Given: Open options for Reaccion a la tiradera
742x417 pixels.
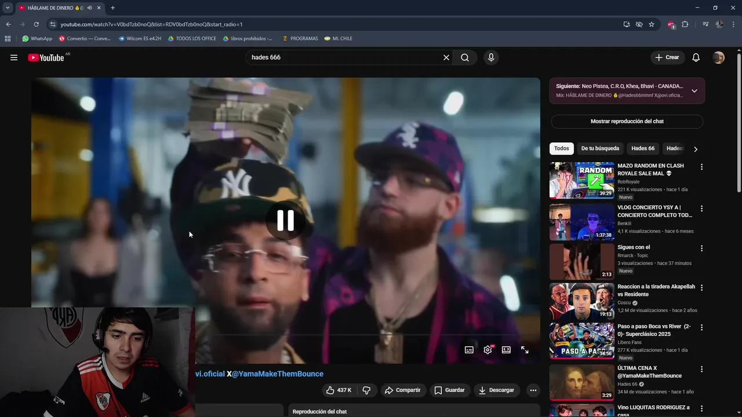Looking at the screenshot, I should point(701,288).
